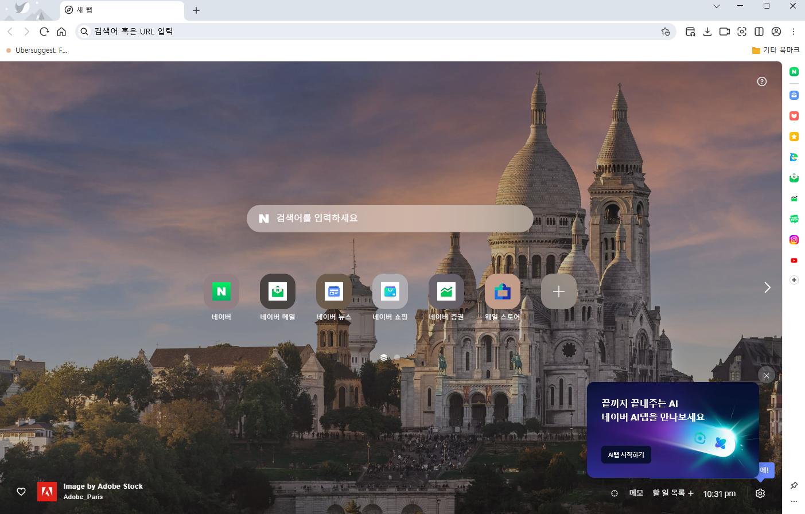Screen dimensions: 805x514
Task: Open YouTube in the sidebar
Action: [794, 260]
